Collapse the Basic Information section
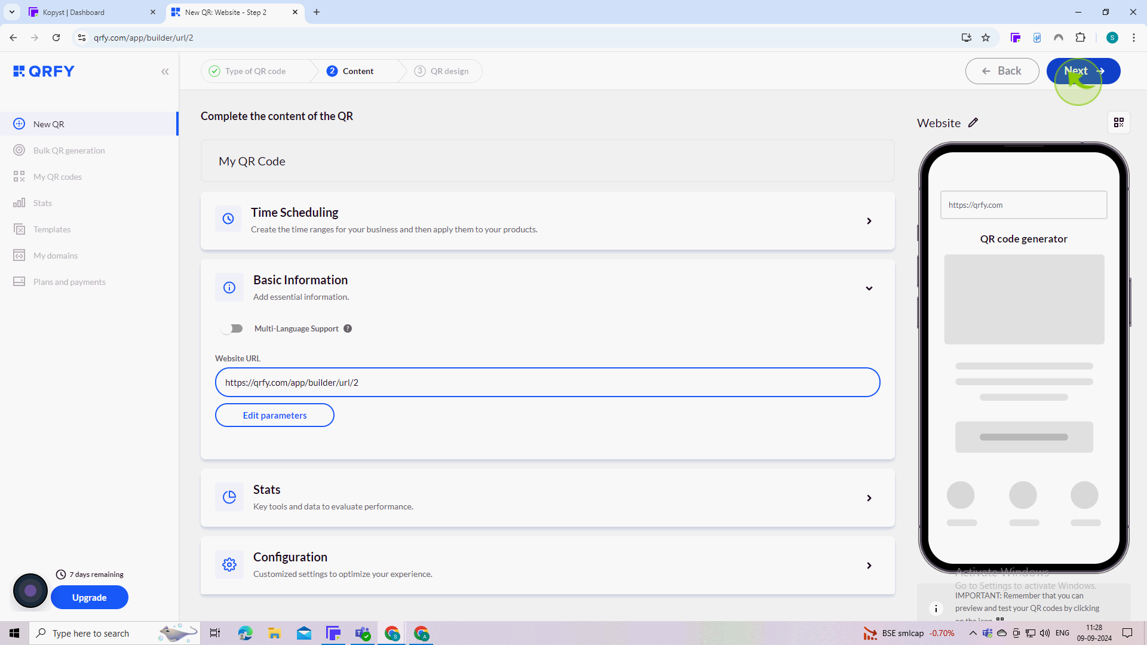Image resolution: width=1147 pixels, height=645 pixels. click(869, 288)
